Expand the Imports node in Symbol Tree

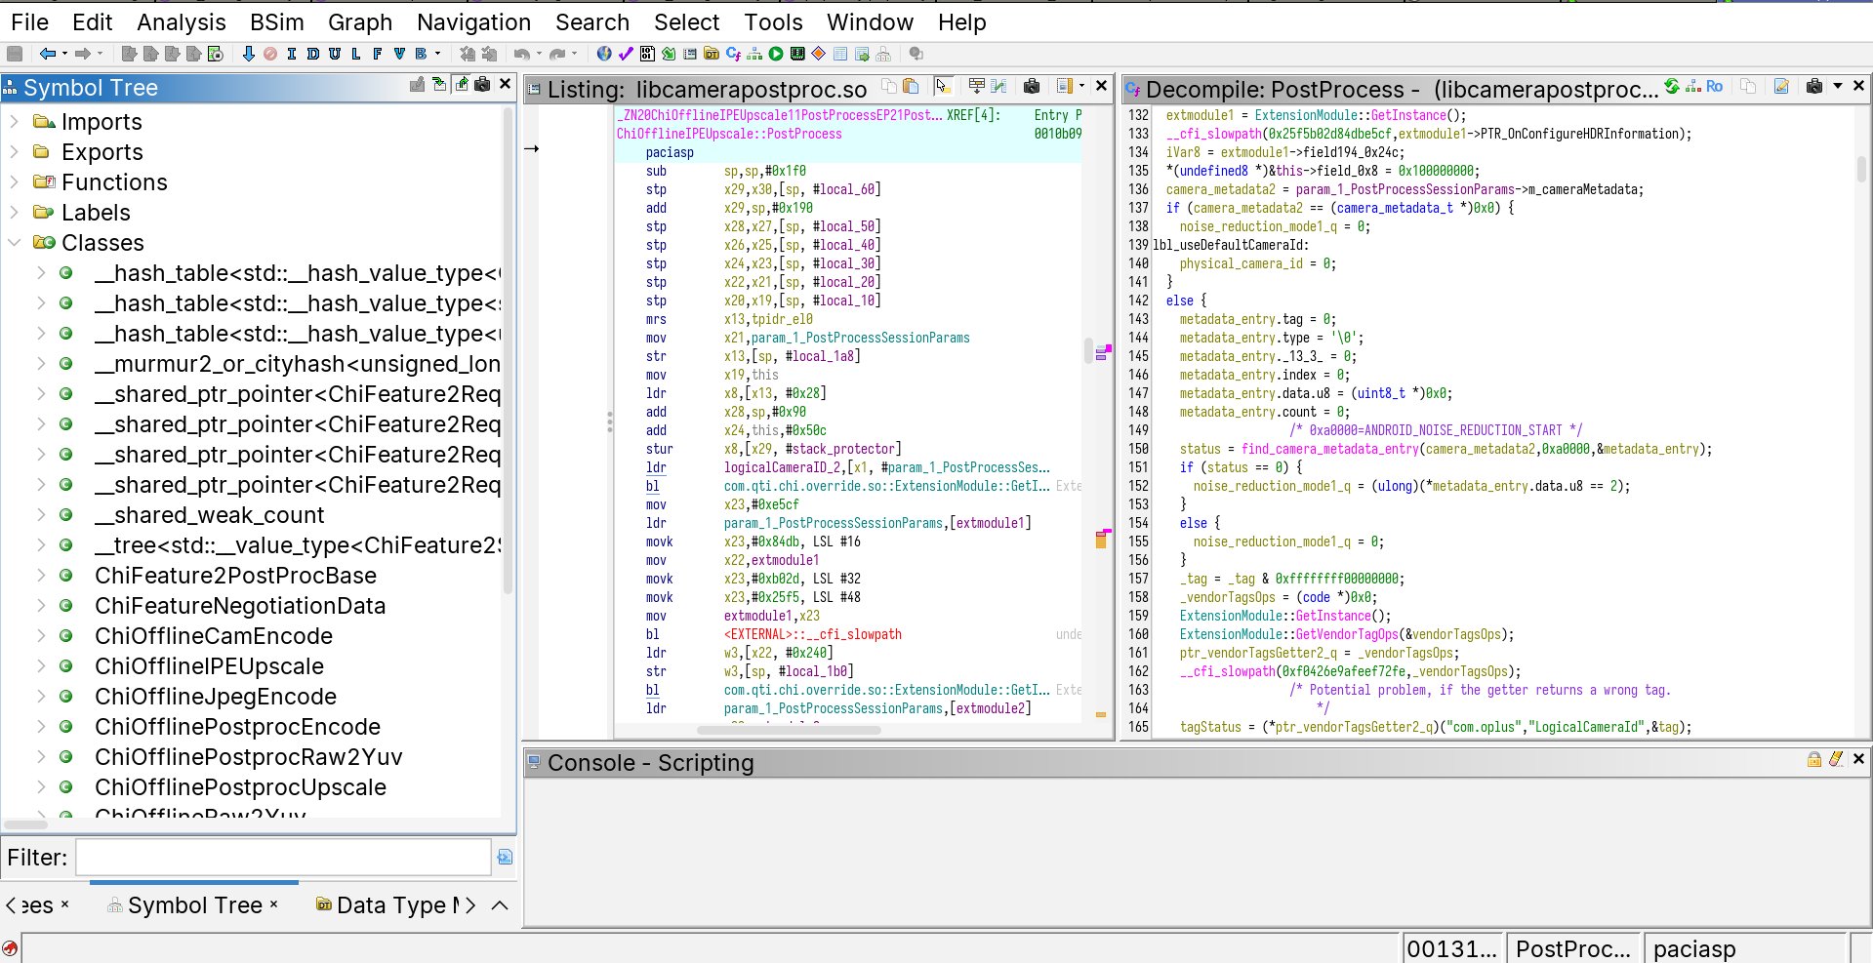15,122
